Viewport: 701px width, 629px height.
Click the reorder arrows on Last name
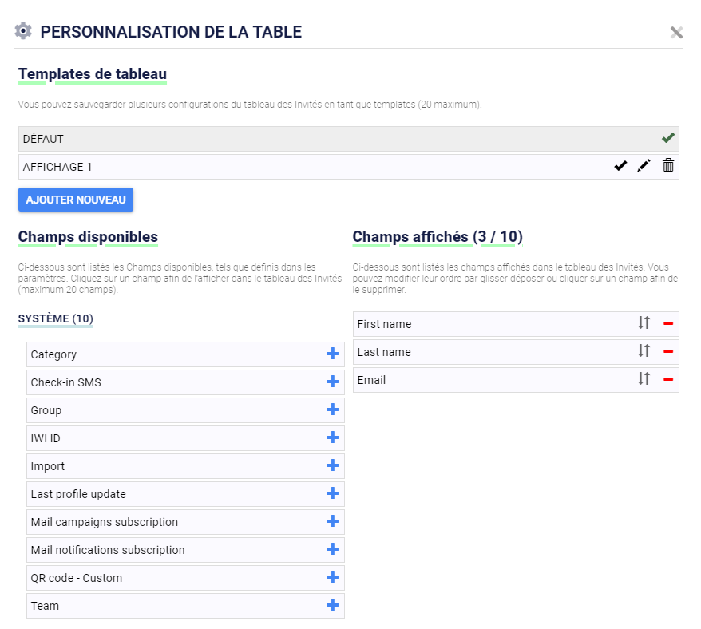point(644,351)
